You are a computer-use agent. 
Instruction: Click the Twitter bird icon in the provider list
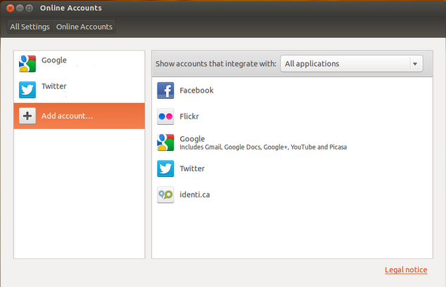click(x=165, y=169)
